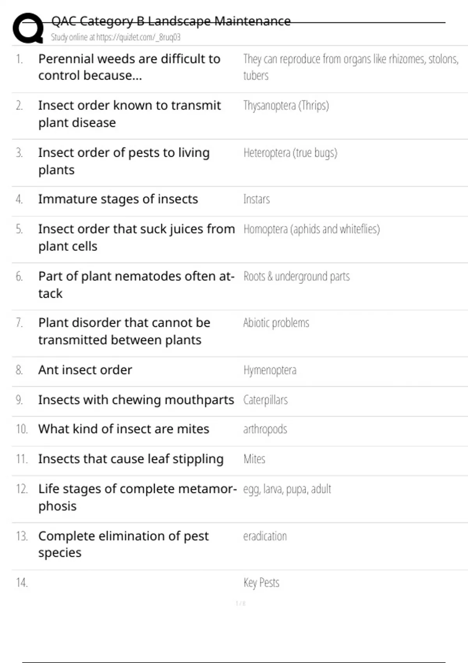Select the Heteroptera (true bugs) answer
This screenshot has height=663, width=468.
click(290, 153)
